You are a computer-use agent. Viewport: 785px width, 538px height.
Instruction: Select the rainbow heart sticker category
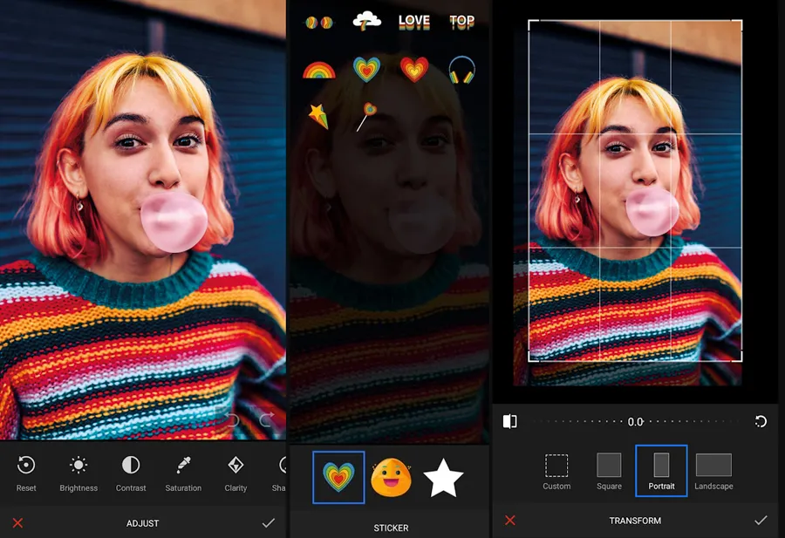pos(338,477)
